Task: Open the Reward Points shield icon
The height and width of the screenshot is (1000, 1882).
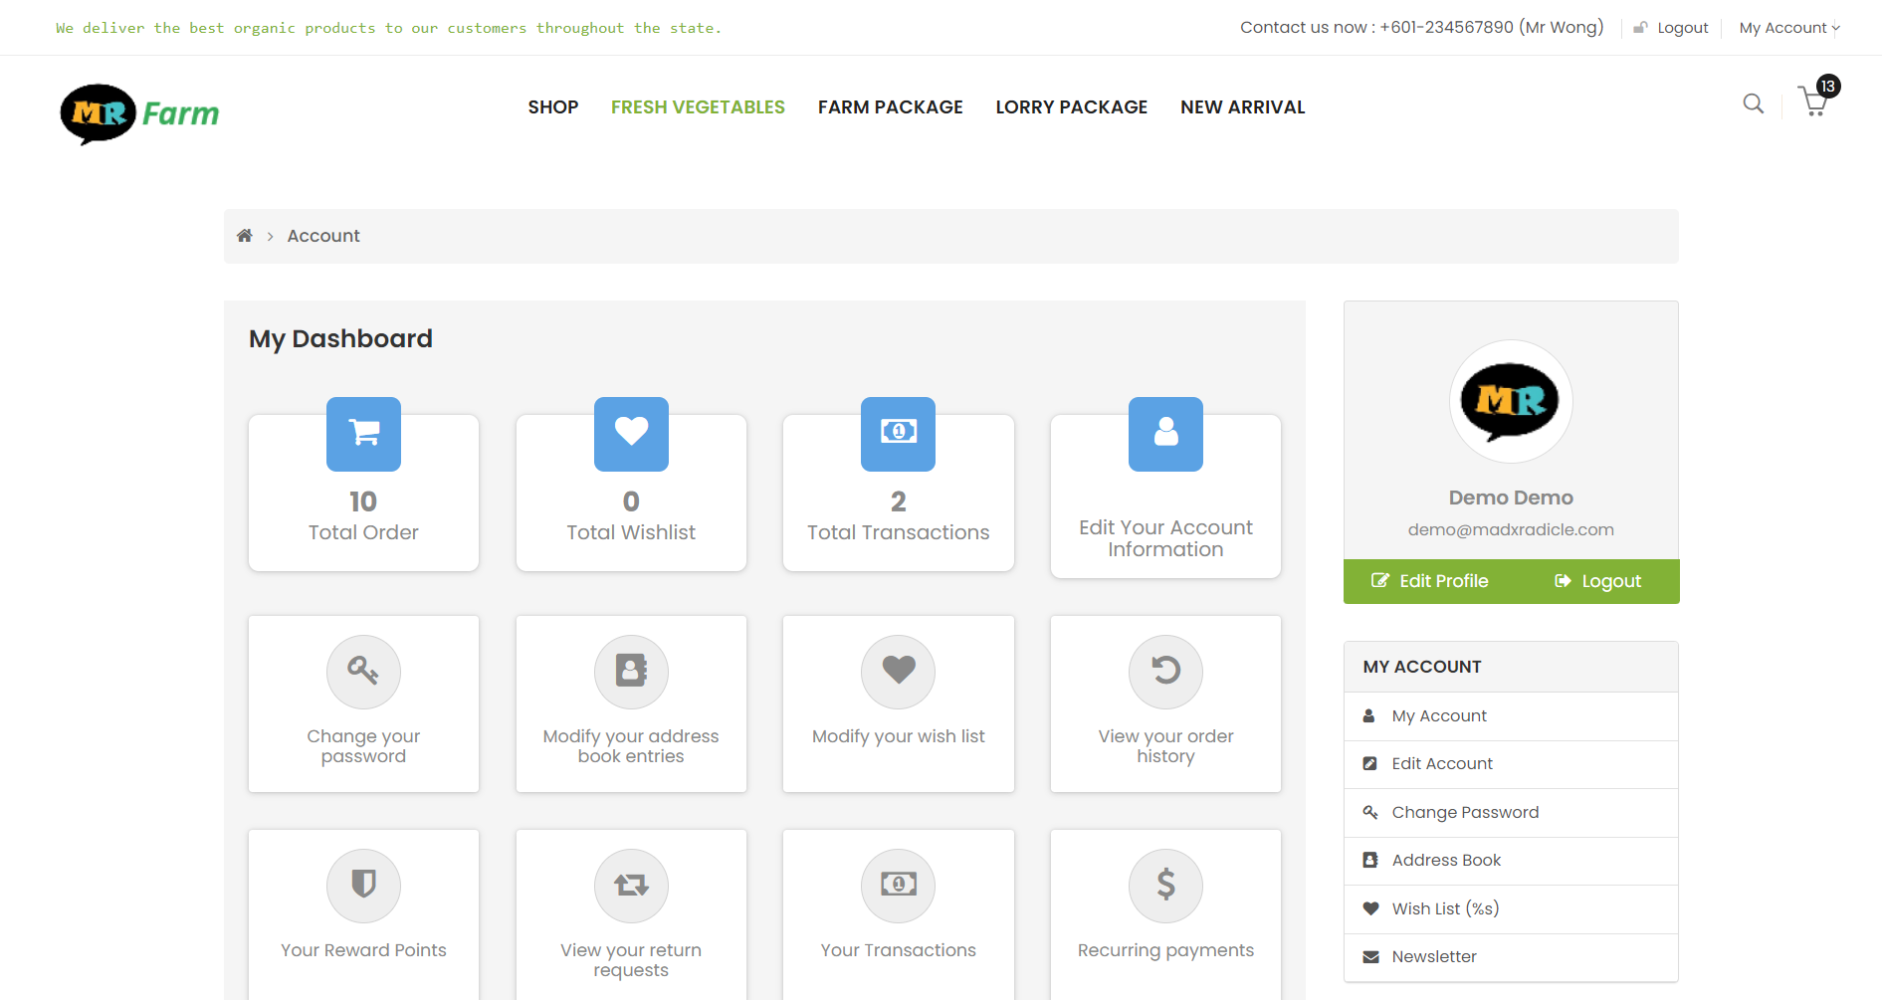Action: click(363, 886)
